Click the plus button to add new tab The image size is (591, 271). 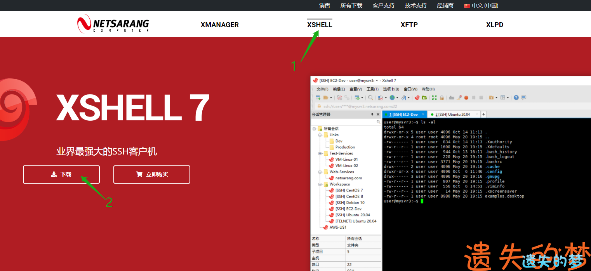point(483,115)
